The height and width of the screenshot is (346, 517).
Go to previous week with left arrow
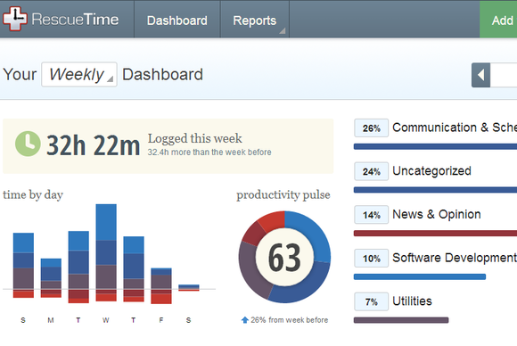pyautogui.click(x=480, y=75)
